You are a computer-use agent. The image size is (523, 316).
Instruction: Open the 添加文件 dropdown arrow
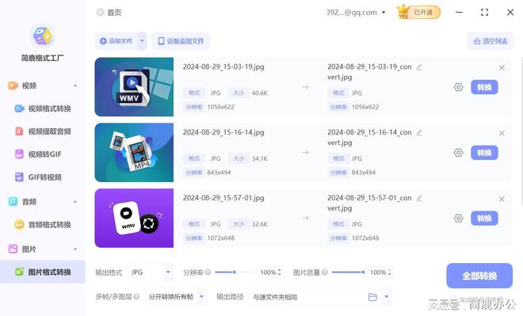coord(142,41)
